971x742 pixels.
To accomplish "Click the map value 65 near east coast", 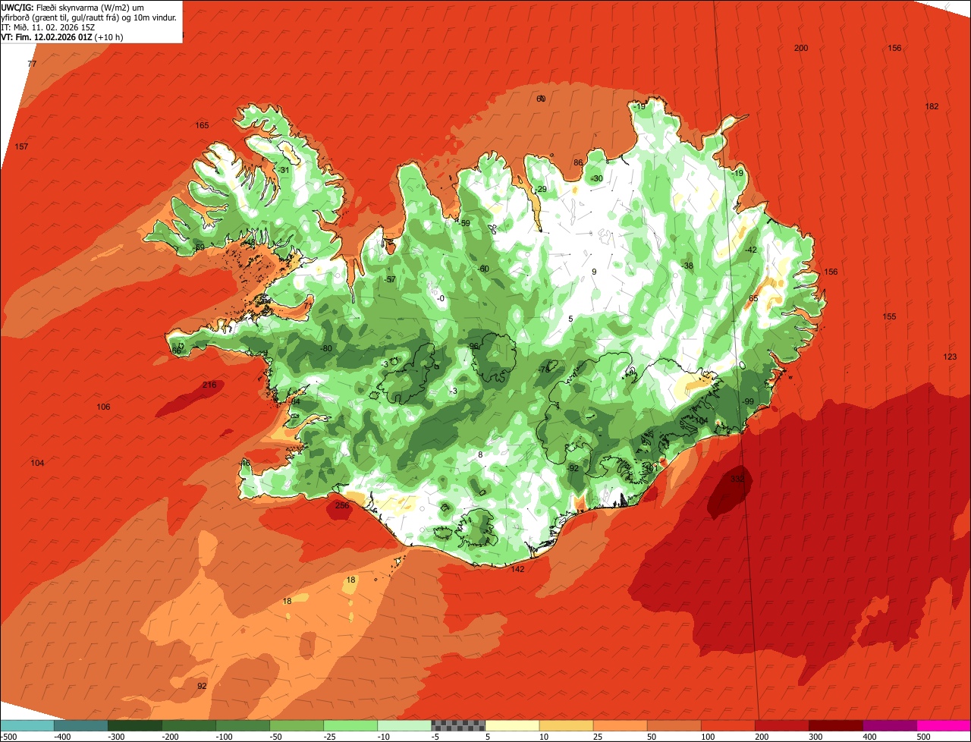I will pyautogui.click(x=753, y=298).
